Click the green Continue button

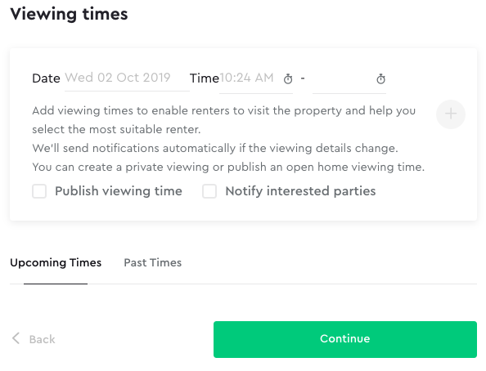(345, 339)
